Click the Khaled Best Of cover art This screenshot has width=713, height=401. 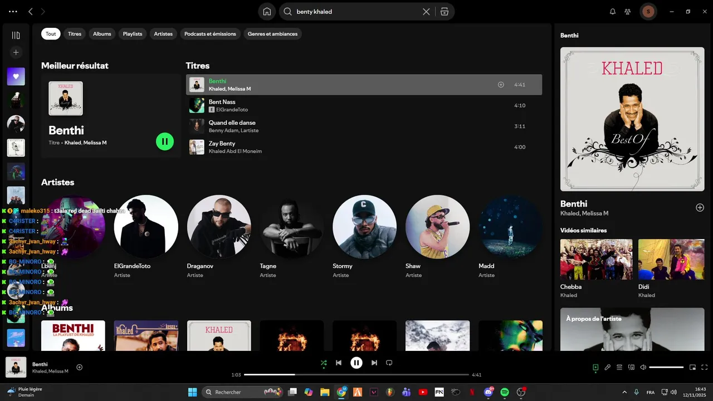coord(632,119)
